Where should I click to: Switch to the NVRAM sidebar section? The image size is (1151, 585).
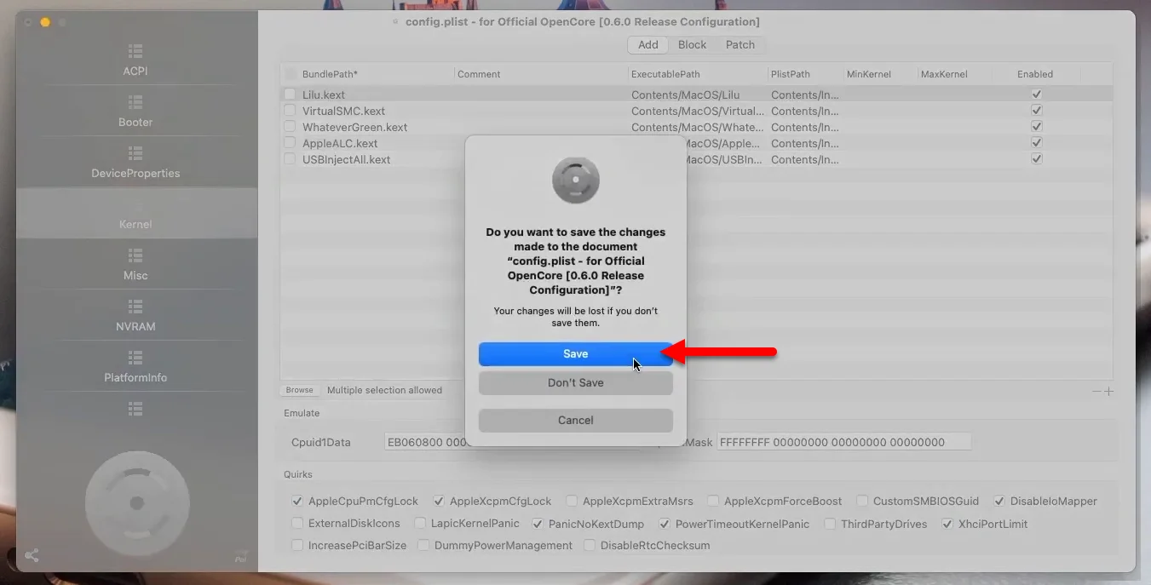pos(135,315)
